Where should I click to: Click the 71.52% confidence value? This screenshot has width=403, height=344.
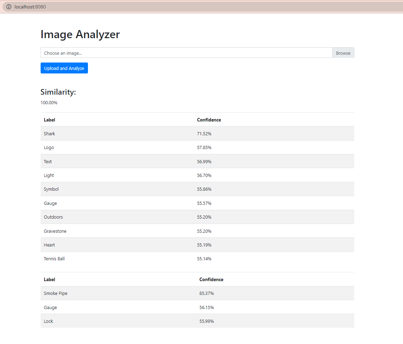[x=204, y=134]
